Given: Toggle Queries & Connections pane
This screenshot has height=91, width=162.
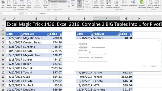Looking at the screenshot, I should pyautogui.click(x=57, y=1).
